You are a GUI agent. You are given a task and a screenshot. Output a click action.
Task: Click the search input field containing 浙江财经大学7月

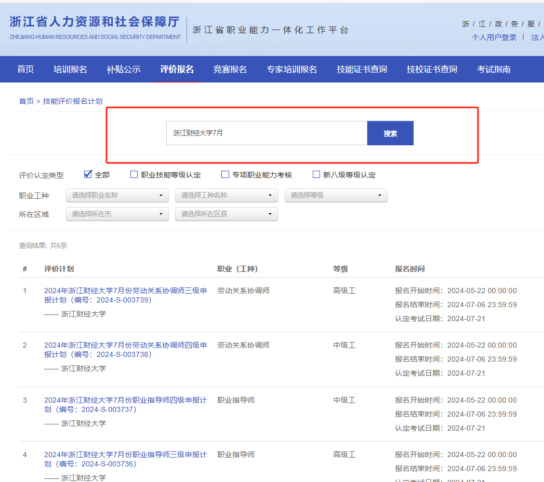click(267, 133)
